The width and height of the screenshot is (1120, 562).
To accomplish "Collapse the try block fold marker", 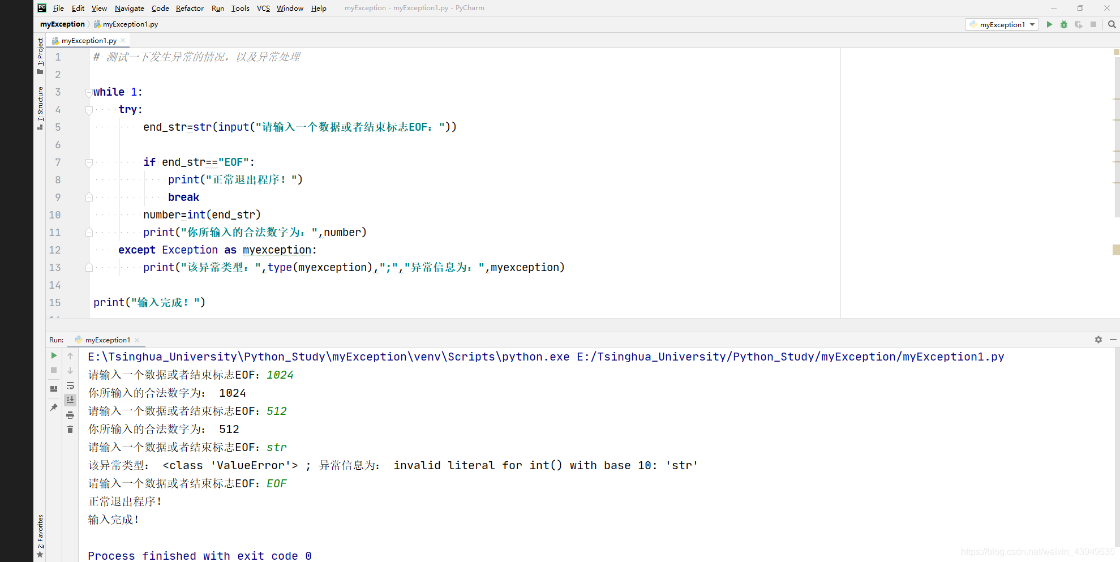I will coord(89,110).
